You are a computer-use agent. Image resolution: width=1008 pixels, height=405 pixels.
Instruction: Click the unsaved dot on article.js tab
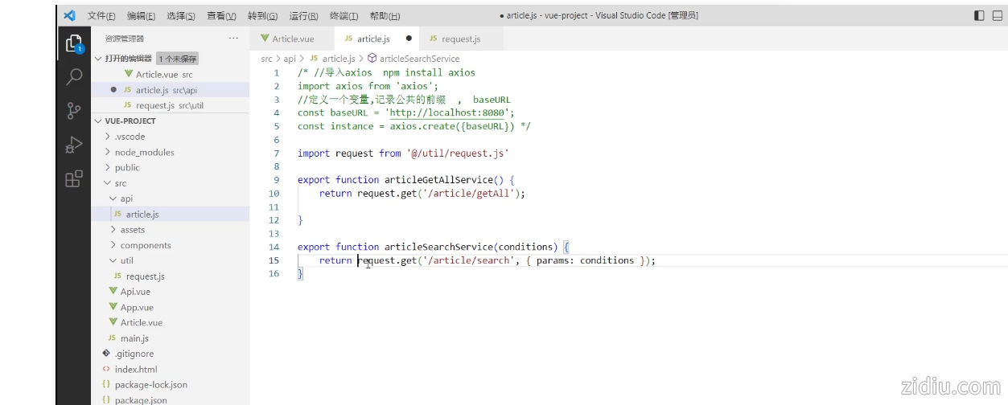pyautogui.click(x=409, y=39)
